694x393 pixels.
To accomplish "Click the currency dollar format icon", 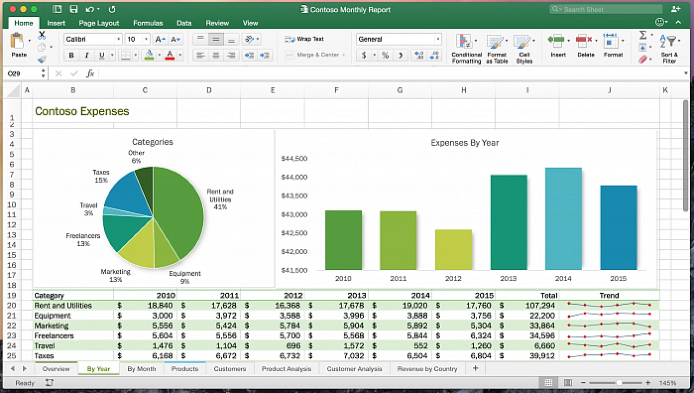I will [x=363, y=55].
